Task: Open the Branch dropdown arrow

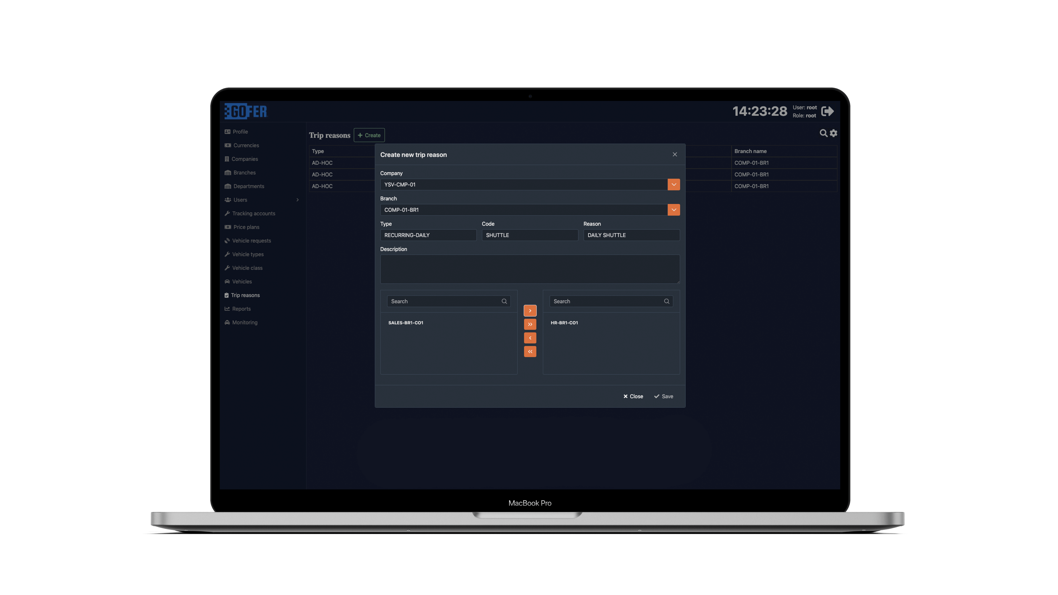Action: [x=674, y=210]
